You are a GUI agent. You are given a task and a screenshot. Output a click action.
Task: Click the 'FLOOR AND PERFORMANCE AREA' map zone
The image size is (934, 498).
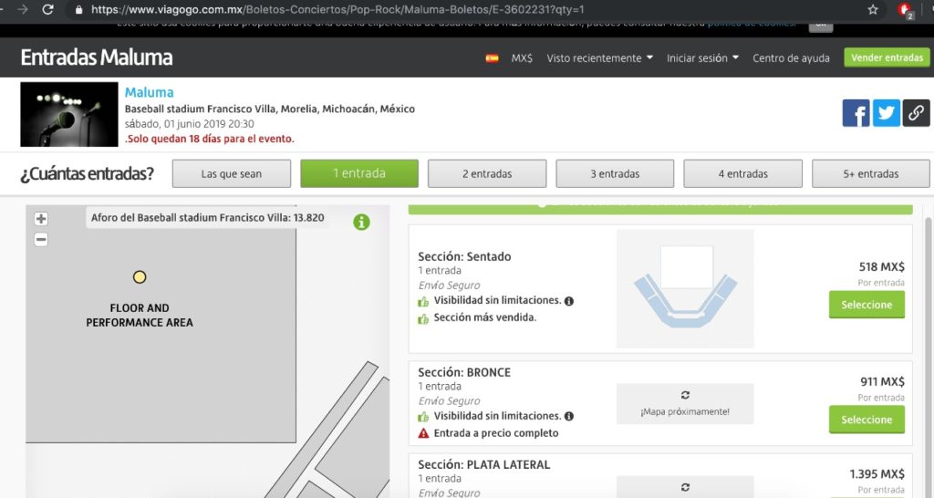tap(140, 315)
